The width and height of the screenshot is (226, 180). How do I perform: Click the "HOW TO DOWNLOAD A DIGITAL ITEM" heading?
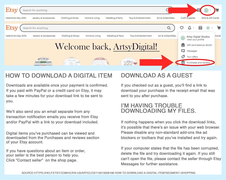click(59, 75)
